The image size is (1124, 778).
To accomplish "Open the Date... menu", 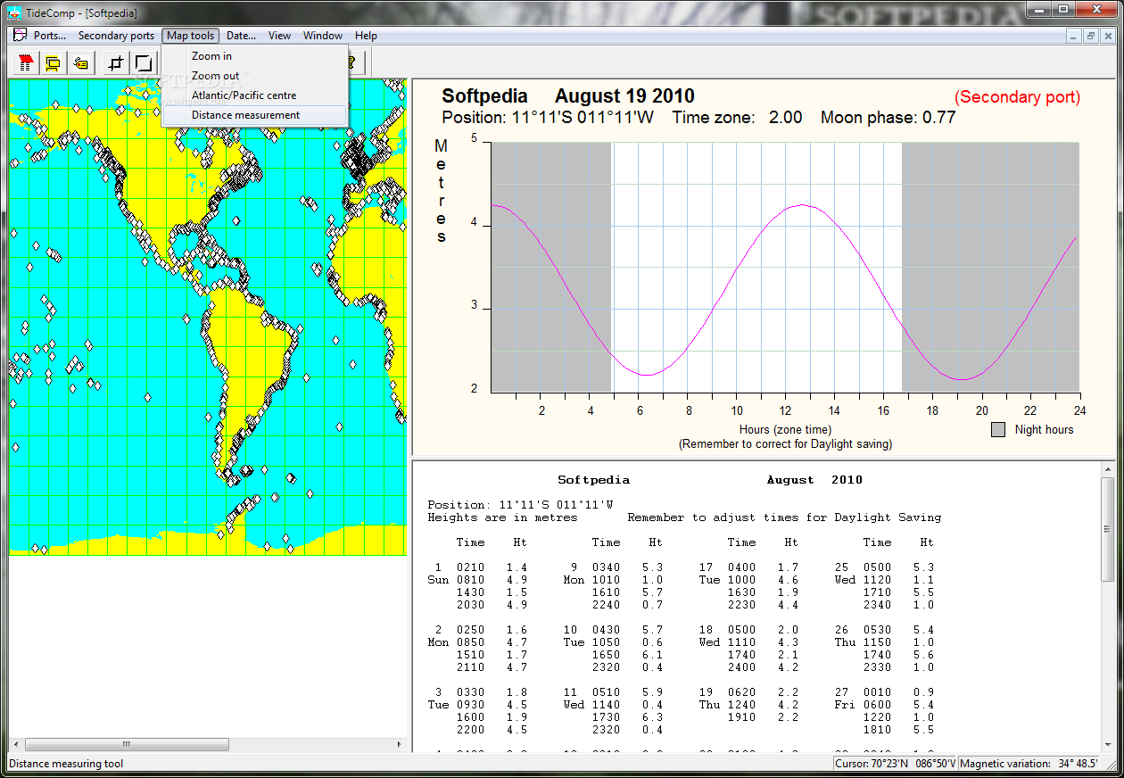I will pyautogui.click(x=241, y=36).
